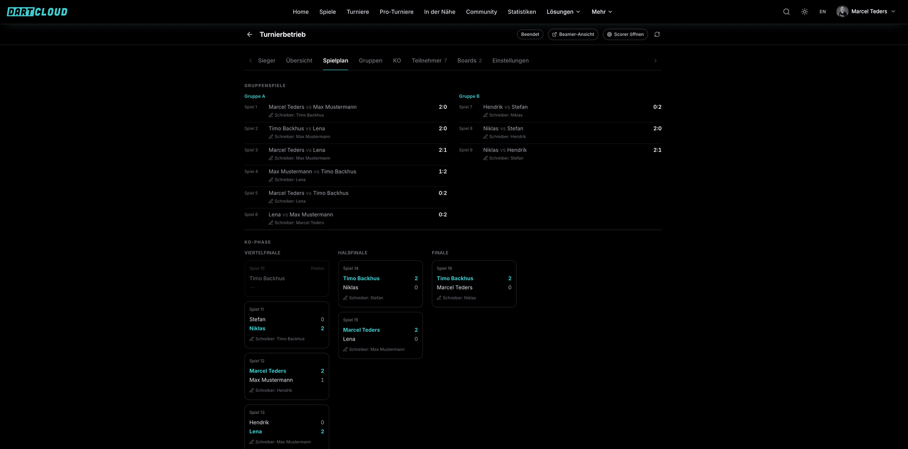Open the Teilnehmer 7 tab
Viewport: 908px width, 449px height.
[x=429, y=60]
